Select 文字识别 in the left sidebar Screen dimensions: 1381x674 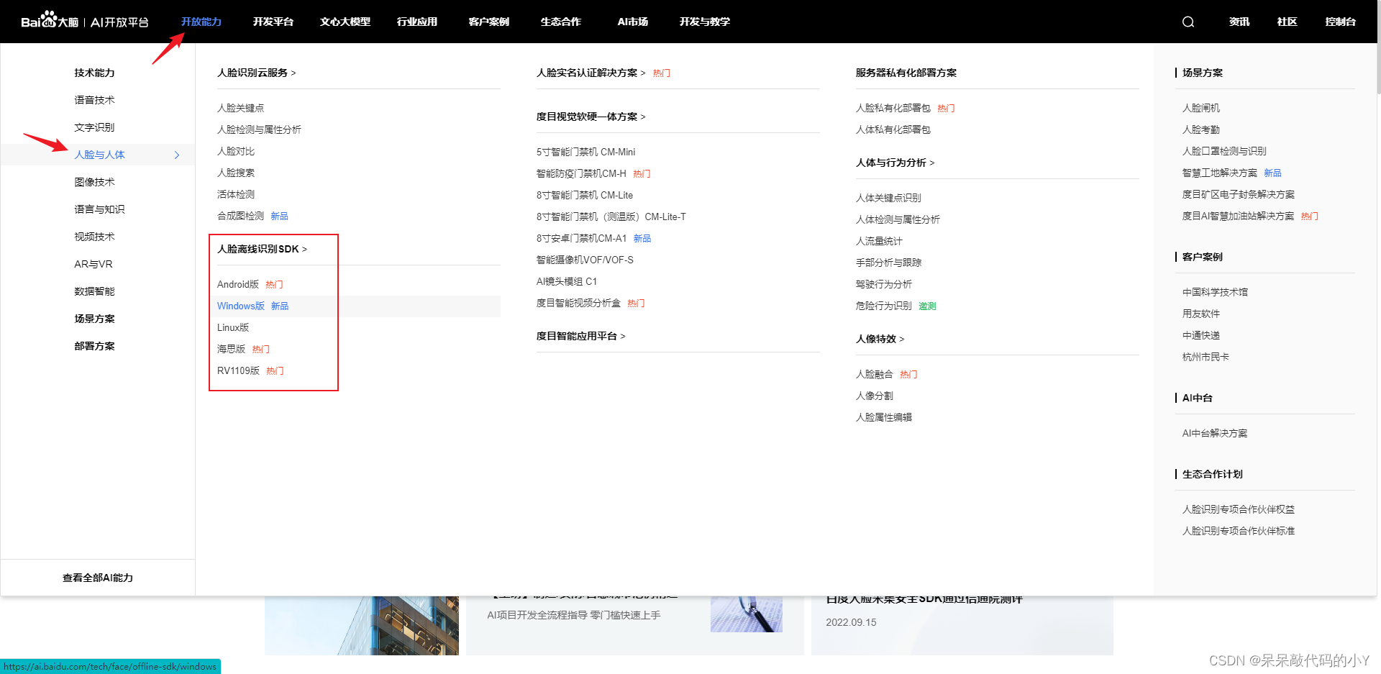[94, 127]
